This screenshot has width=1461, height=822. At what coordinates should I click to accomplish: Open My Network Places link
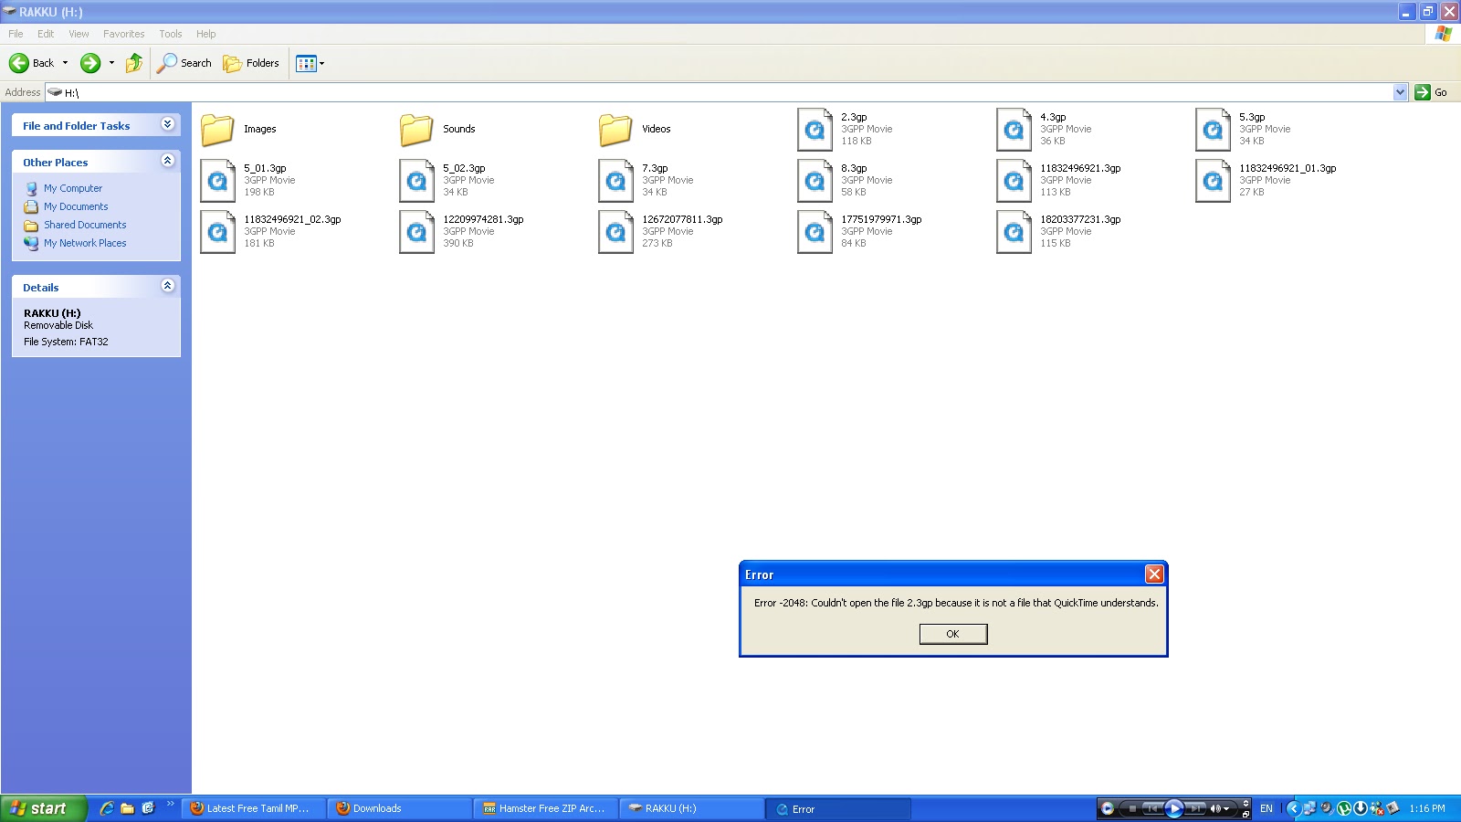(85, 243)
